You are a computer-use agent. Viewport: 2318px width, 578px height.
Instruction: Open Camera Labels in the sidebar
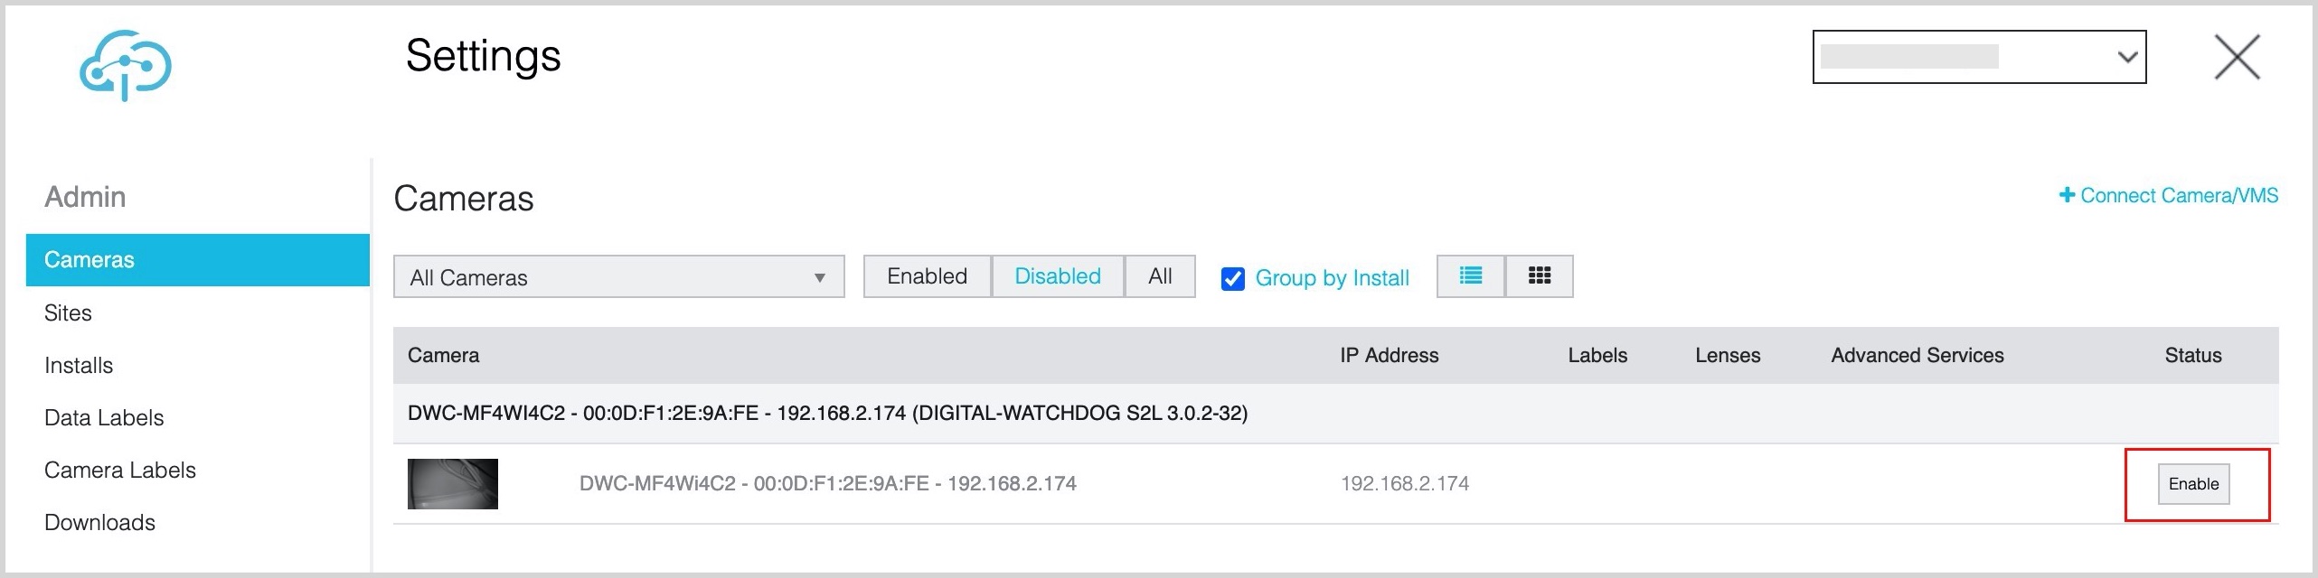pos(120,470)
